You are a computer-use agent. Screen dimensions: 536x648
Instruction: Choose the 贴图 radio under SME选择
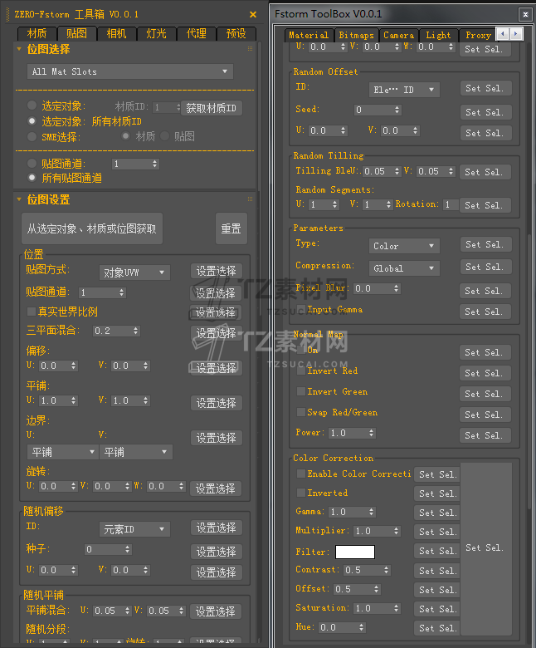pyautogui.click(x=165, y=135)
